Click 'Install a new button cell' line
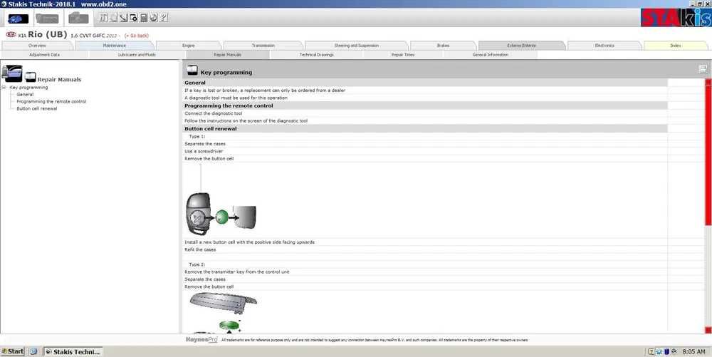 coord(250,242)
